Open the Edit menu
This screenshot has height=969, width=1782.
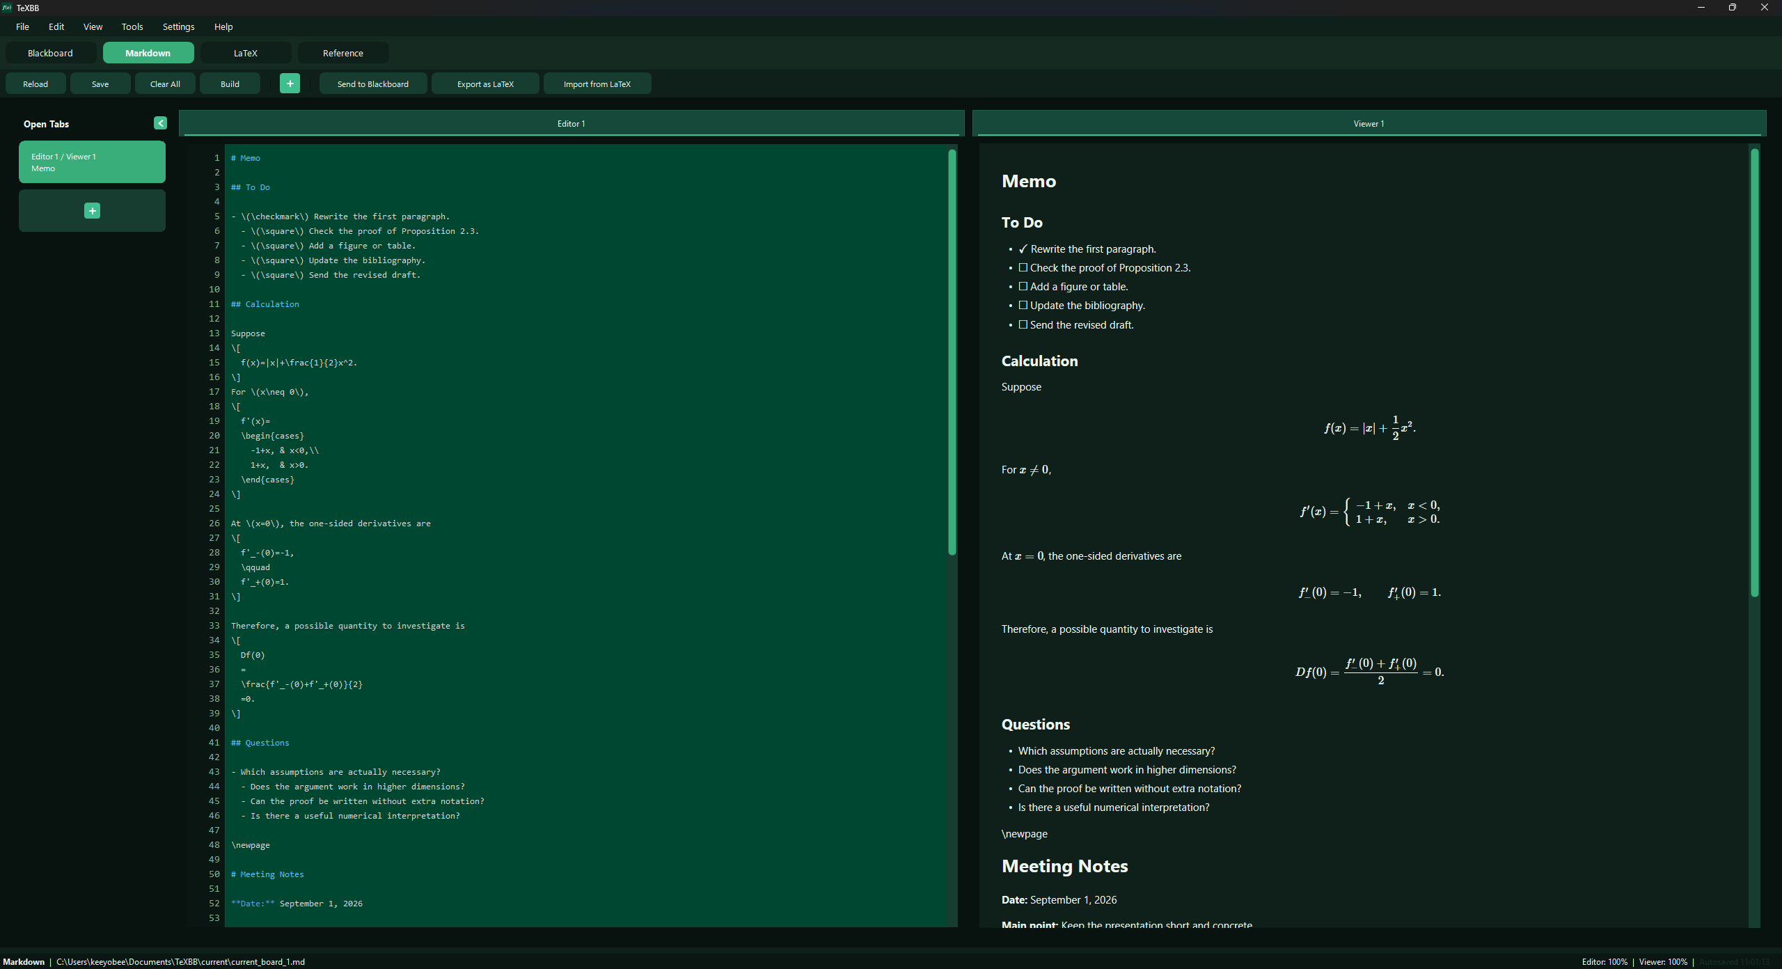click(56, 26)
